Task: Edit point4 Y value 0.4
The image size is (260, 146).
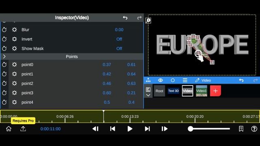Action: coord(131,102)
